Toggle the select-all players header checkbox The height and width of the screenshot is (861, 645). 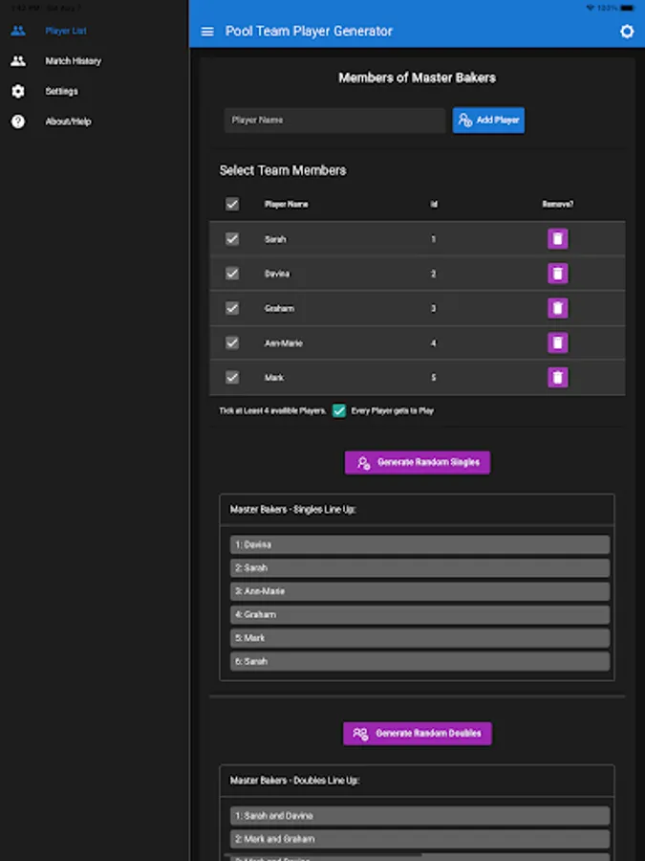(232, 204)
